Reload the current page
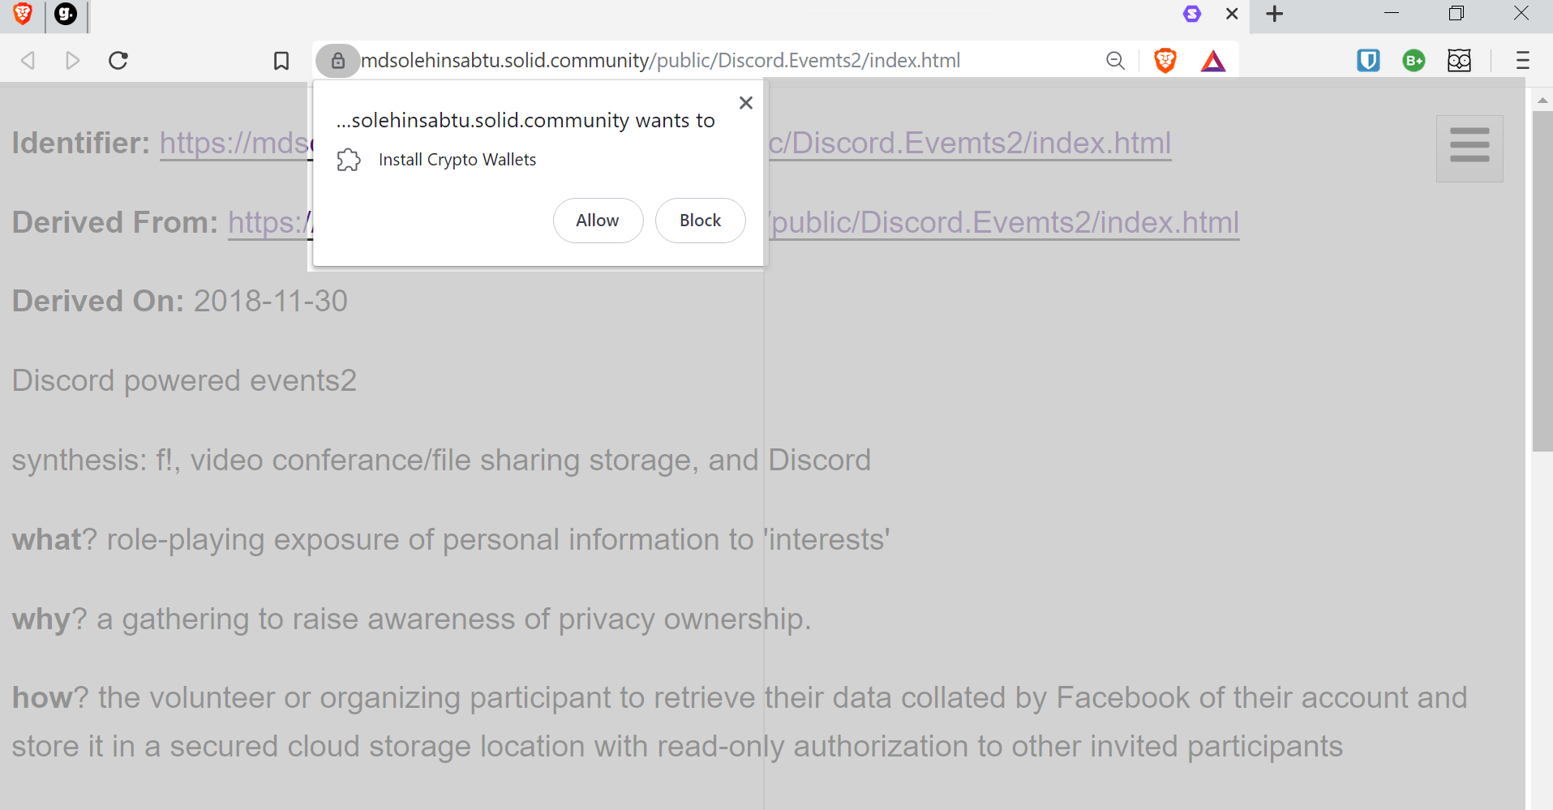The image size is (1553, 810). click(118, 61)
